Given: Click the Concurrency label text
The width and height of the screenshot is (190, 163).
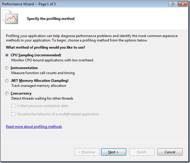Looking at the screenshot, I should click(21, 93).
